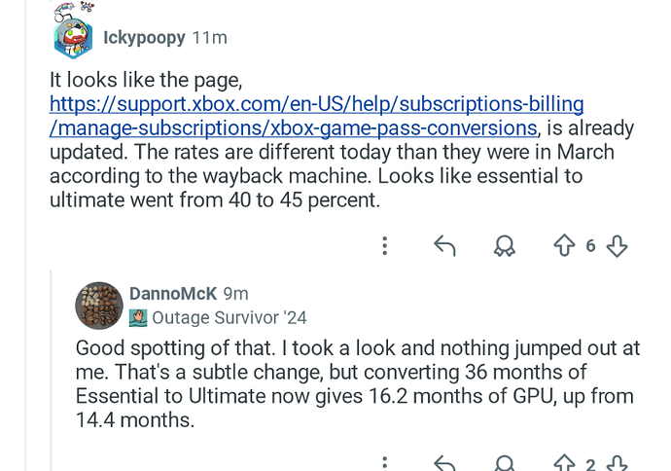The height and width of the screenshot is (471, 671).
Task: Open the xbox-game-pass-conversions support link
Action: click(316, 116)
